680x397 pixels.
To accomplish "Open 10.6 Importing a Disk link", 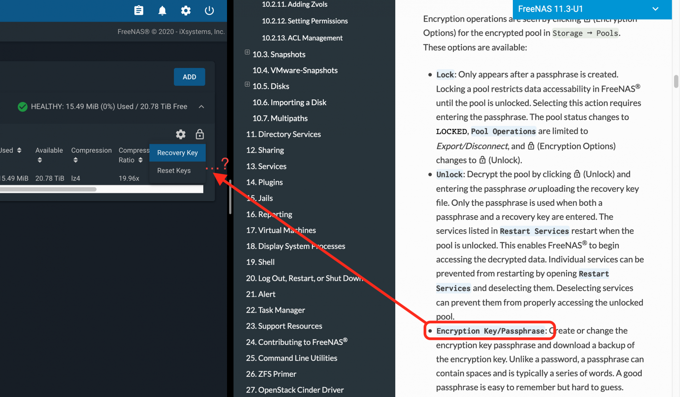I will click(289, 102).
